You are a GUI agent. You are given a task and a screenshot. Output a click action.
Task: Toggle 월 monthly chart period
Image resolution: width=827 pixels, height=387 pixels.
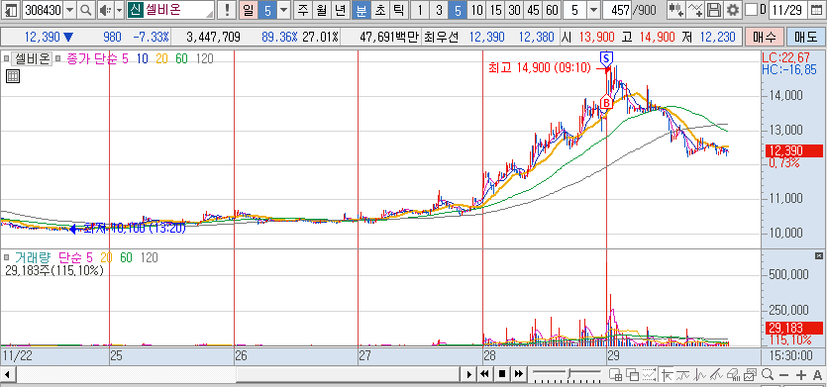click(x=322, y=10)
